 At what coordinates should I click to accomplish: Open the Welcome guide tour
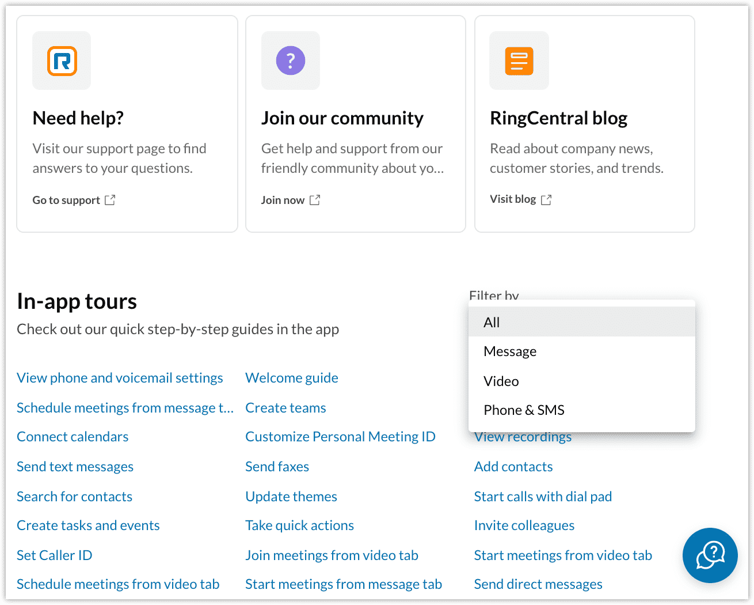(291, 377)
